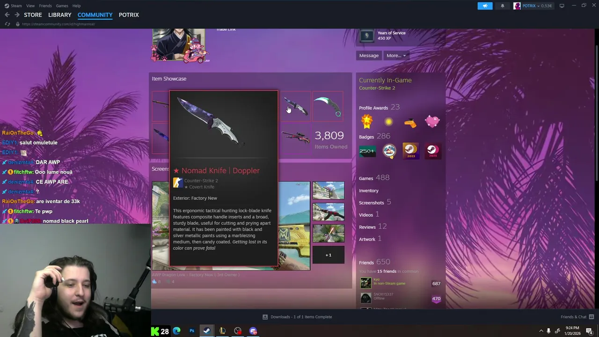Open the View menu

(30, 6)
